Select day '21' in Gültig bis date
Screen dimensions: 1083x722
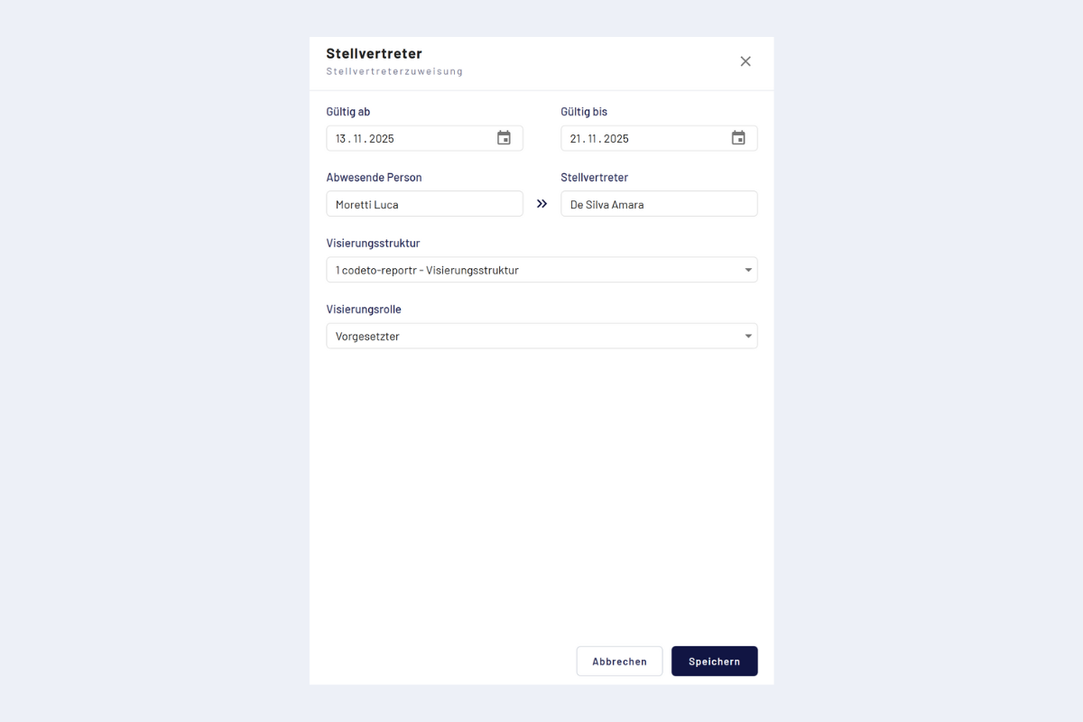[x=576, y=139]
